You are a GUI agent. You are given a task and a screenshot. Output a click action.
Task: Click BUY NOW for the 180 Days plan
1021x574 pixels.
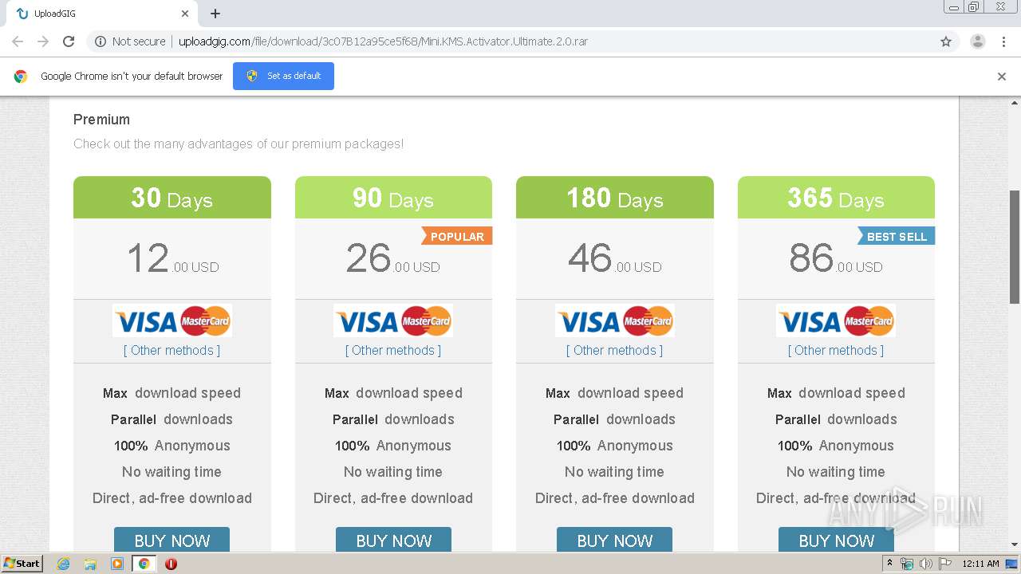click(614, 540)
